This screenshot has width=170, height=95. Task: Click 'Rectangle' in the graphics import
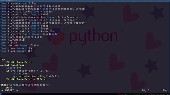pyautogui.click(x=70, y=20)
